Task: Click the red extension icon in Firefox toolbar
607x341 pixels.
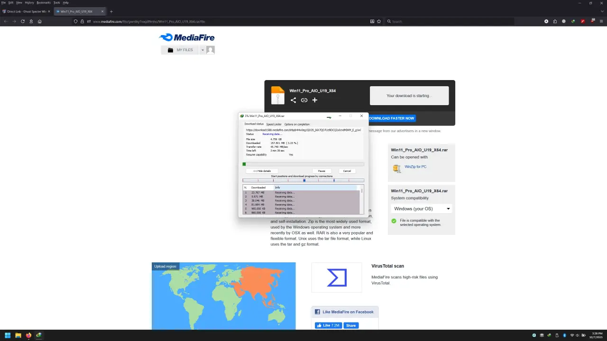Action: tap(583, 21)
